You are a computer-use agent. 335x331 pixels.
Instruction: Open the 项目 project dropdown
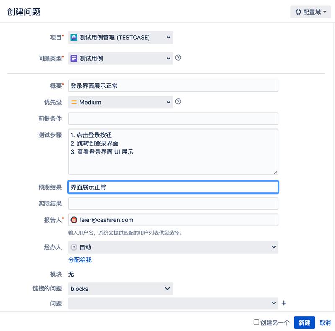coord(121,37)
